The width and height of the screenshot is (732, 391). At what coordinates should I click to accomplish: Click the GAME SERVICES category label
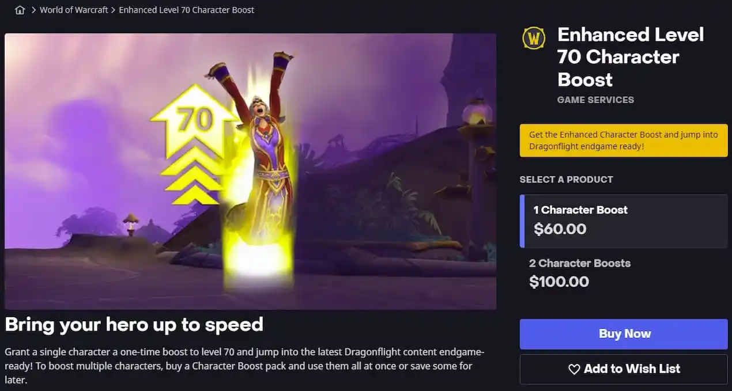point(595,100)
